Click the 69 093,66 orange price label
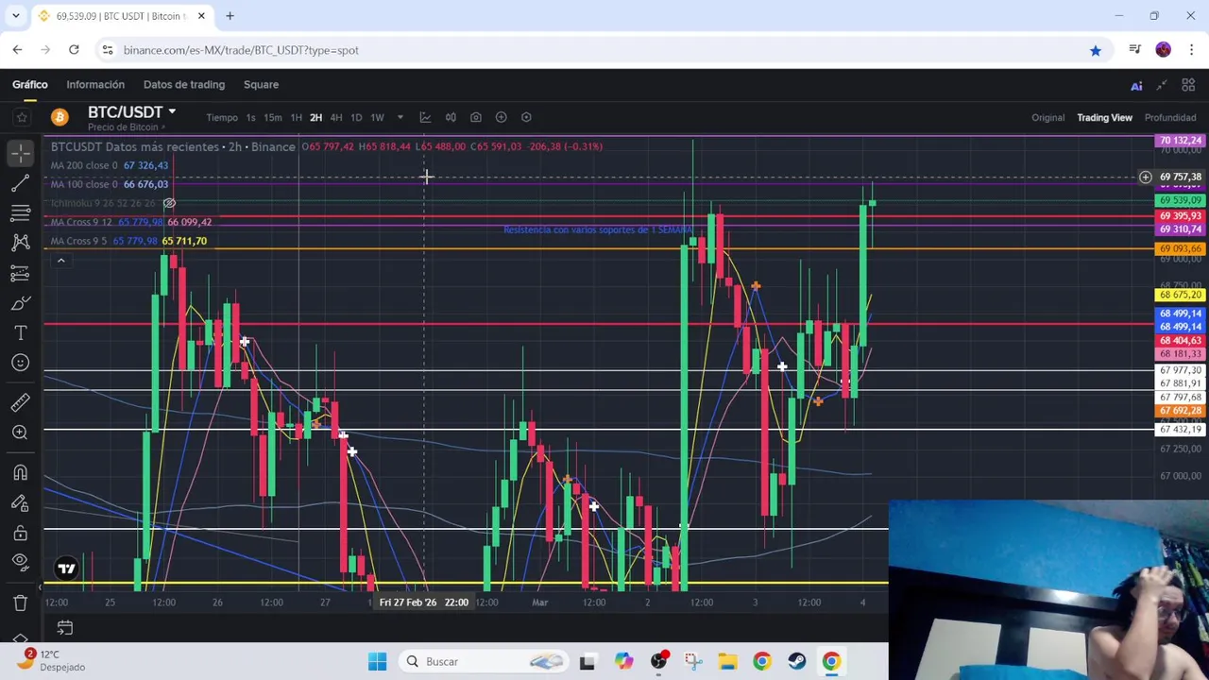 click(1180, 249)
